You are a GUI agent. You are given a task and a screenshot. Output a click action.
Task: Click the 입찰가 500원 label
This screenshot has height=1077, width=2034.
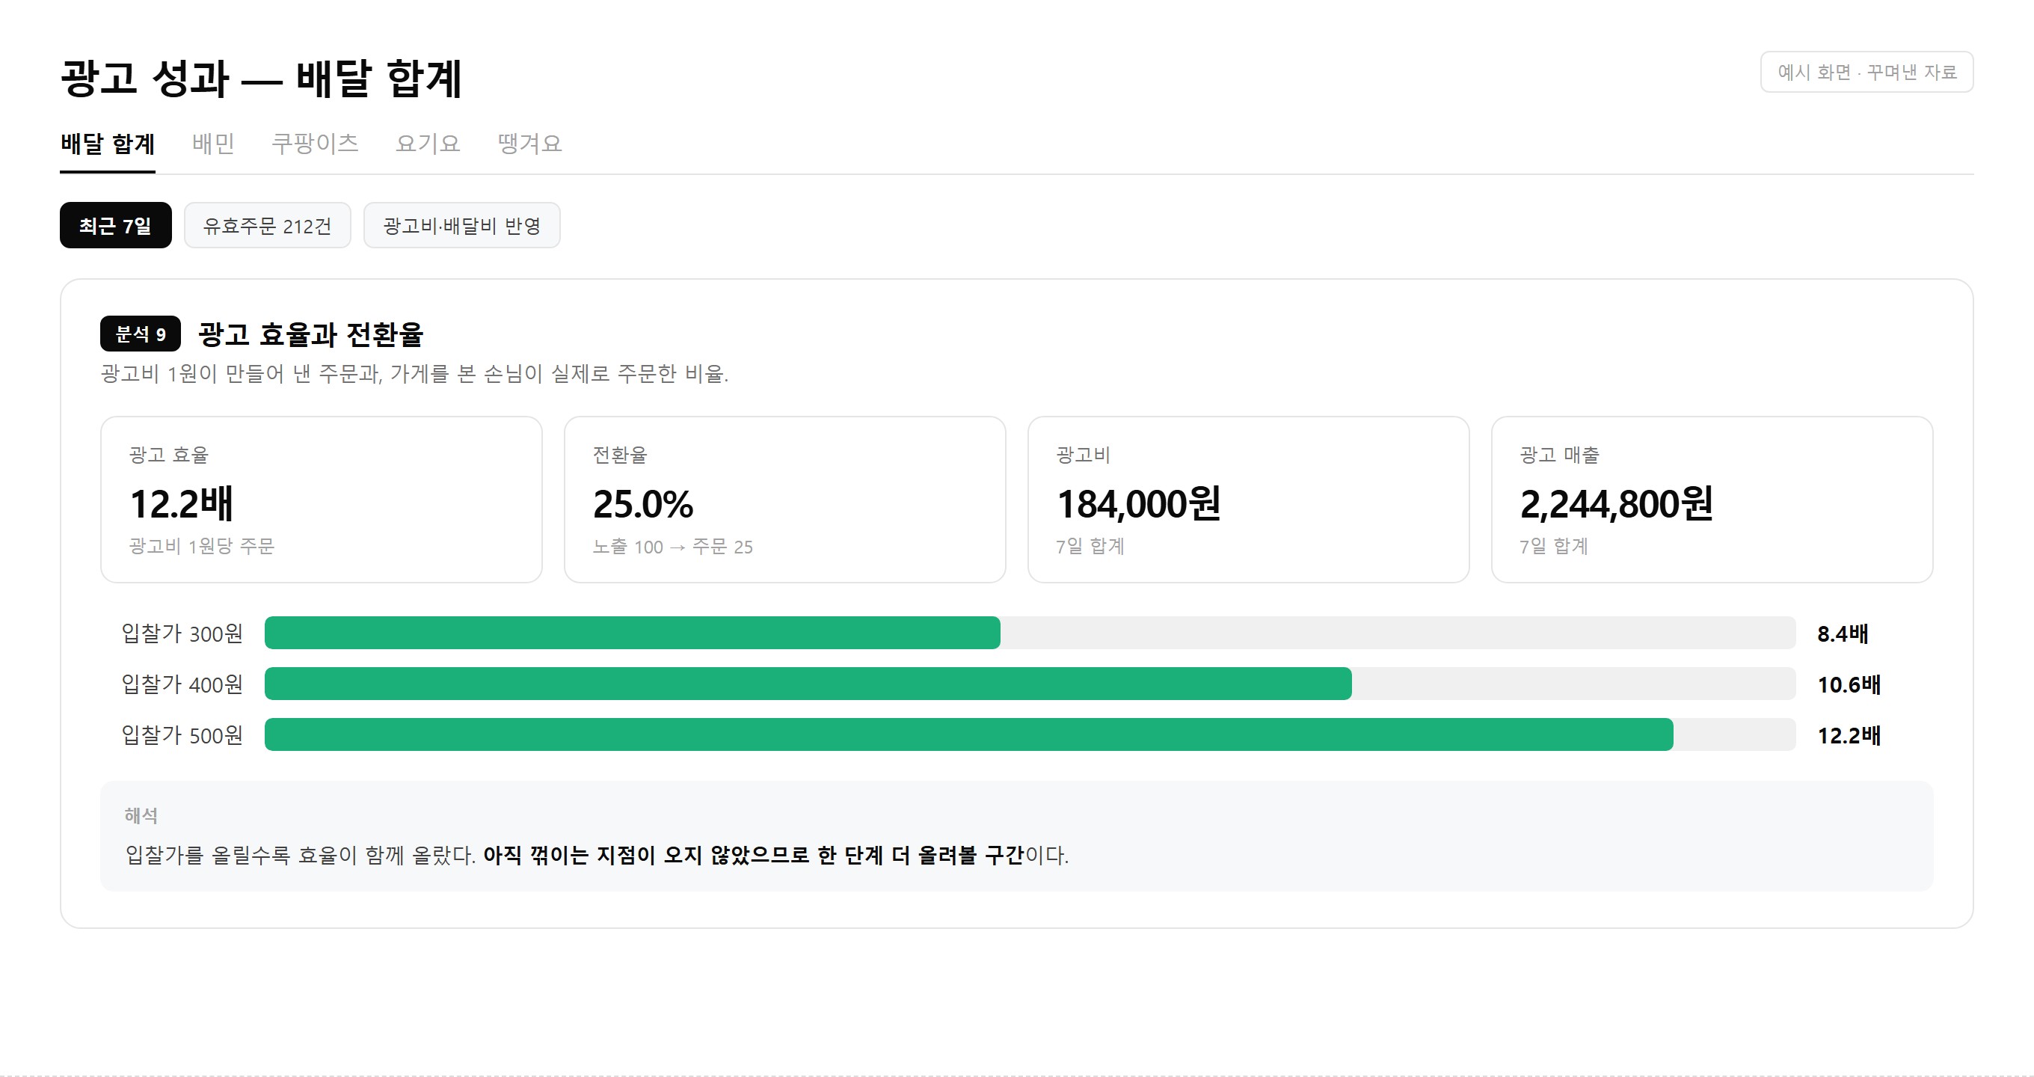[x=182, y=735]
